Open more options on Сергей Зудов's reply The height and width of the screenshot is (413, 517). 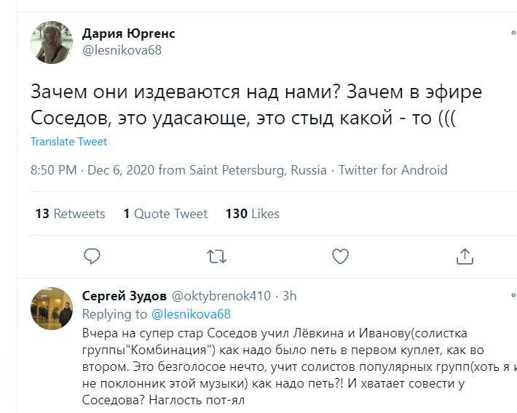tap(513, 296)
